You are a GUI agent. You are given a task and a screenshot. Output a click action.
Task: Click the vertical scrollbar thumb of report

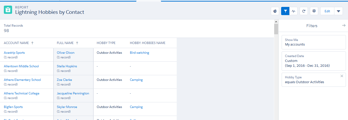pyautogui.click(x=276, y=29)
